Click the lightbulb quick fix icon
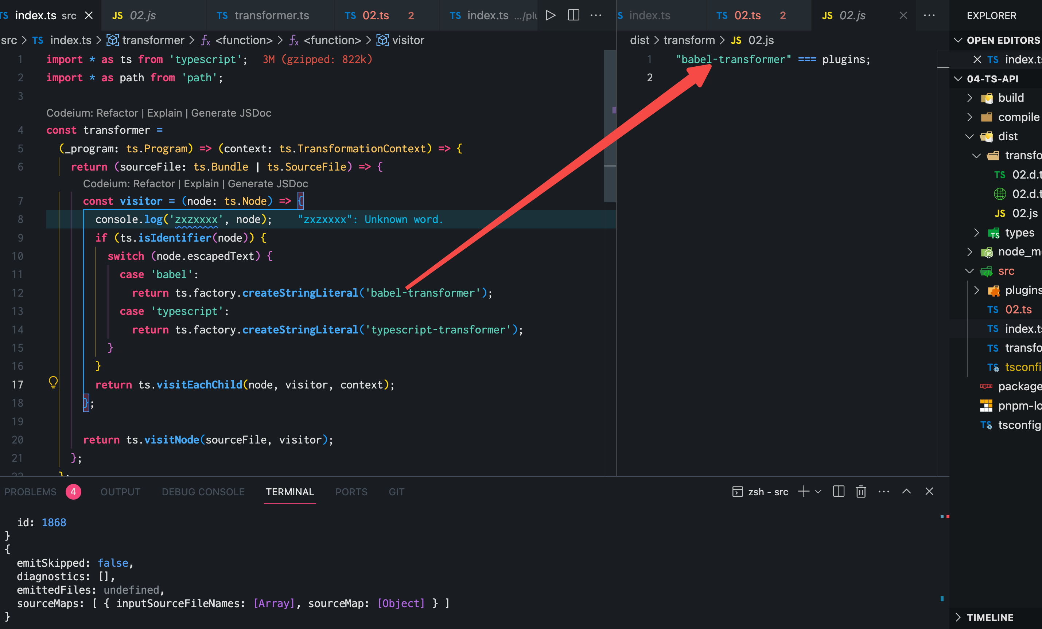1042x629 pixels. [53, 383]
